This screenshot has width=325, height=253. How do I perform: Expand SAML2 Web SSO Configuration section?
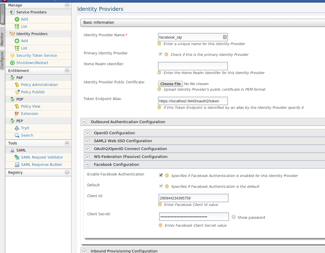point(88,141)
